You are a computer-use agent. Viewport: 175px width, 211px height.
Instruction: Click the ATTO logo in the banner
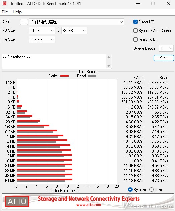(17, 201)
